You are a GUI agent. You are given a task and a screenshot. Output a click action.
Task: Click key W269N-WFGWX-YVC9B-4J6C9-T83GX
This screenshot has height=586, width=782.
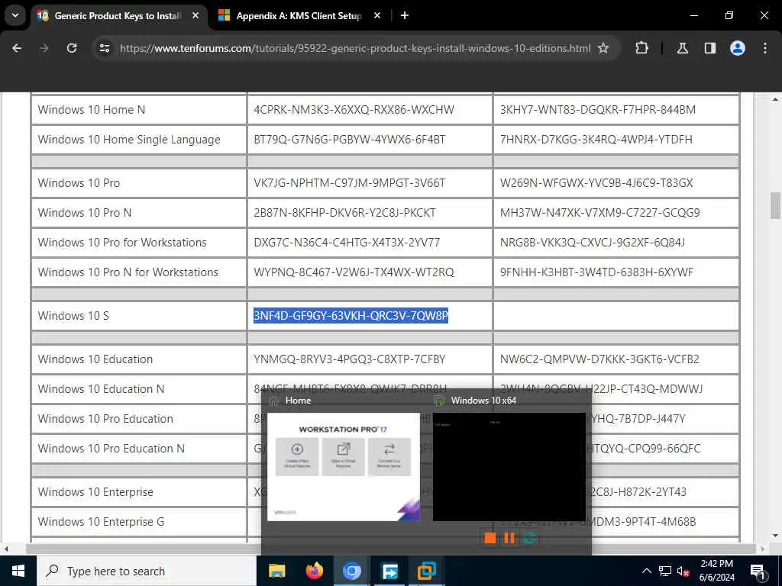pos(596,183)
